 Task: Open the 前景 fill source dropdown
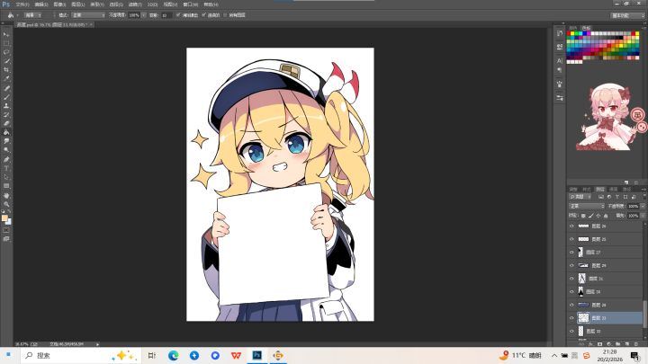33,15
